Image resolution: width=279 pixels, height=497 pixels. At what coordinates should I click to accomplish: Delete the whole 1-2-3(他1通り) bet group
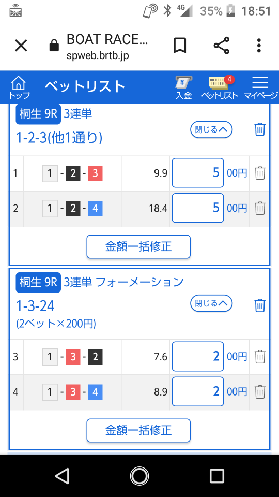click(x=260, y=129)
